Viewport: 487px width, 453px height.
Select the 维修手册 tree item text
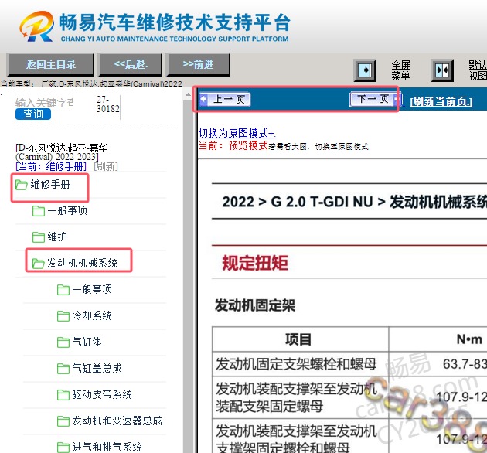(x=50, y=185)
